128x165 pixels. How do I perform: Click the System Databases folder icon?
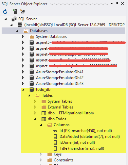(x=32, y=37)
